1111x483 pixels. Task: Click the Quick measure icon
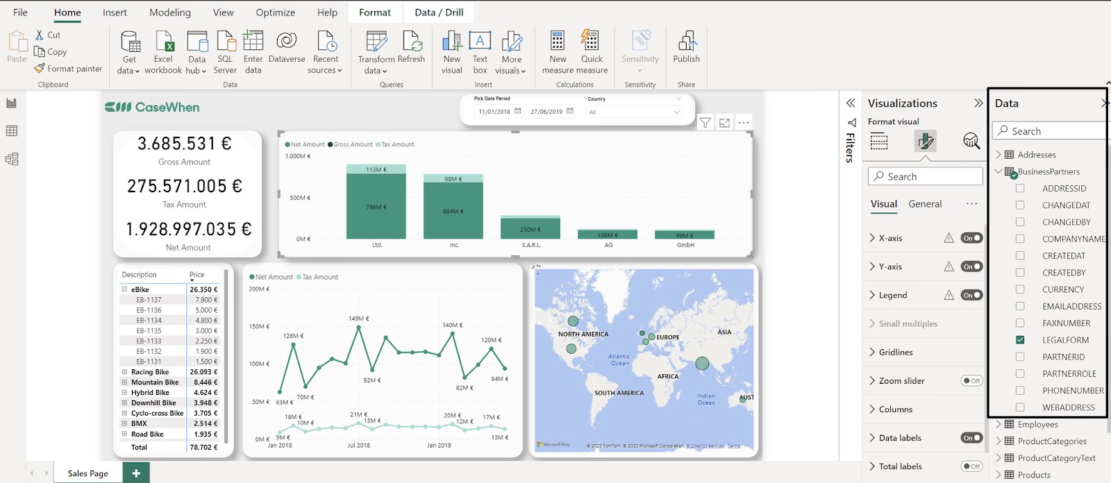pyautogui.click(x=591, y=42)
